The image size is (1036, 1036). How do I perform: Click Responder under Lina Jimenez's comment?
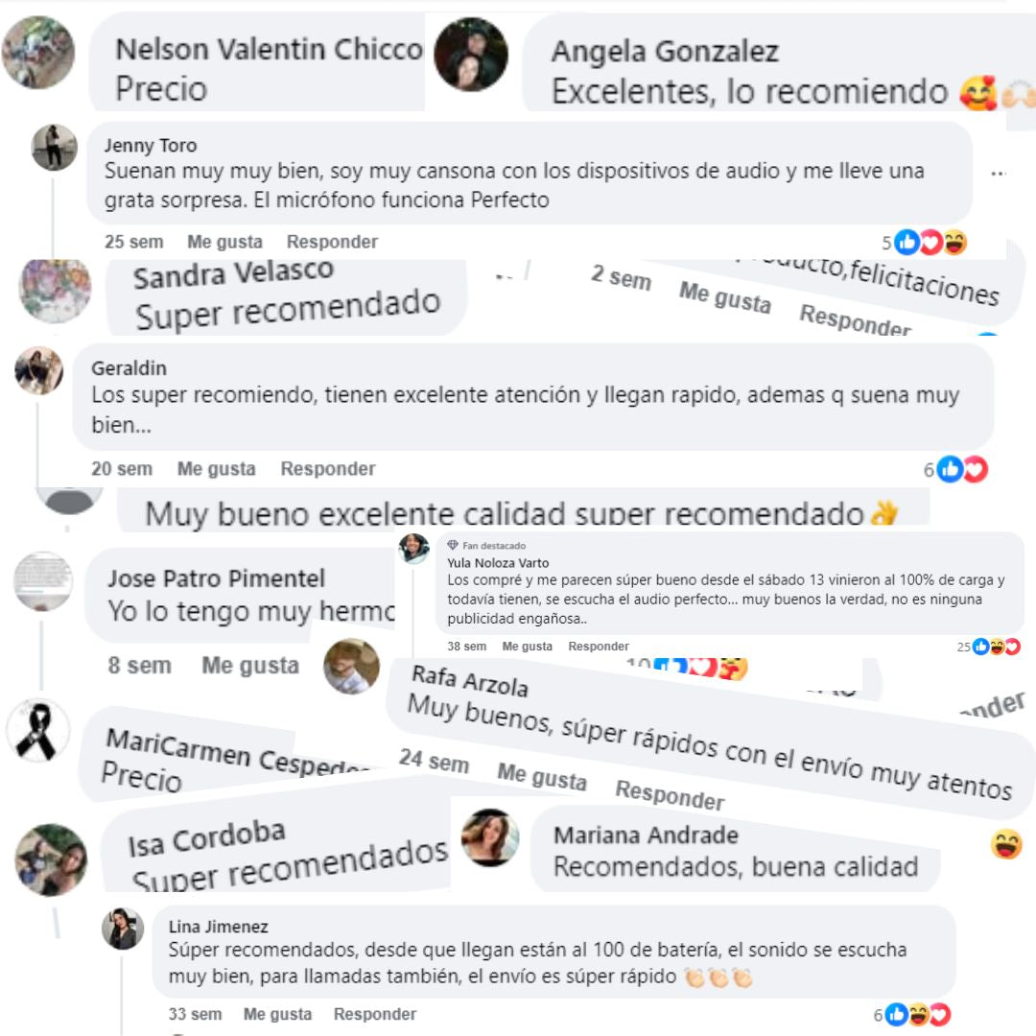coord(375,1014)
